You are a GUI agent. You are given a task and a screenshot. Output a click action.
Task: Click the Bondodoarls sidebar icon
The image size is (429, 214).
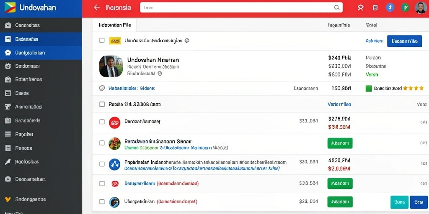(x=8, y=120)
